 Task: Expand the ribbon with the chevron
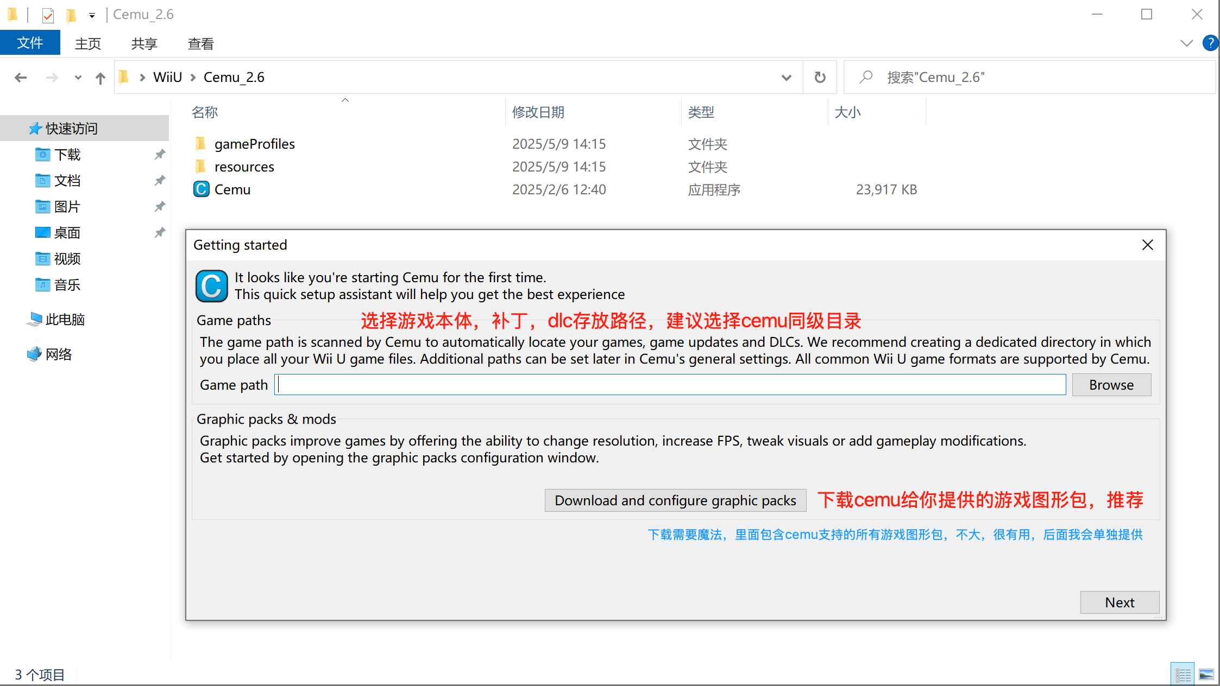click(x=1186, y=43)
